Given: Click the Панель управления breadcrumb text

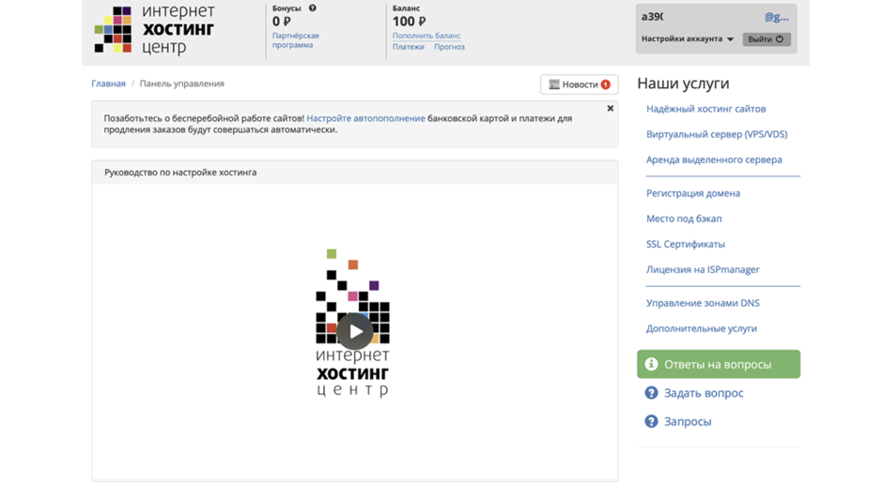Looking at the screenshot, I should tap(182, 83).
